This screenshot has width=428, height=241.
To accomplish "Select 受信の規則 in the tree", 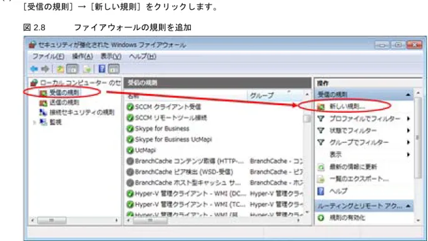I will coord(64,93).
